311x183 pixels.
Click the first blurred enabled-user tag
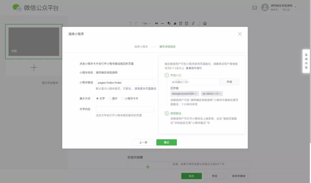click(x=185, y=94)
